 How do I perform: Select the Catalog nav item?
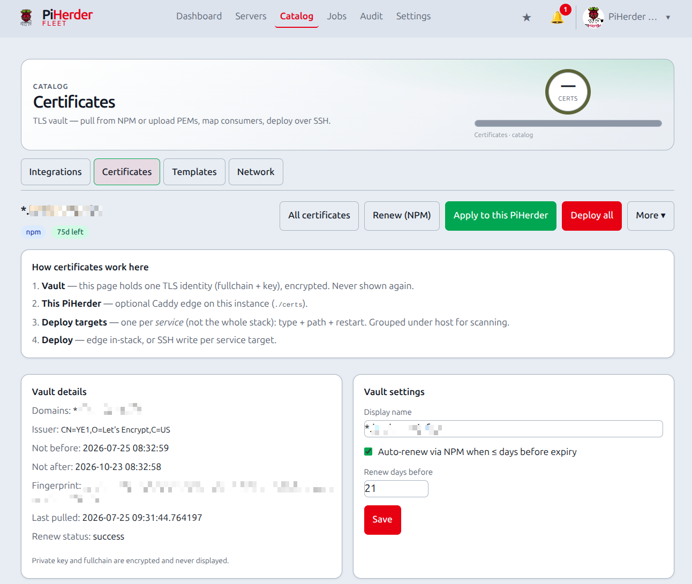point(297,16)
